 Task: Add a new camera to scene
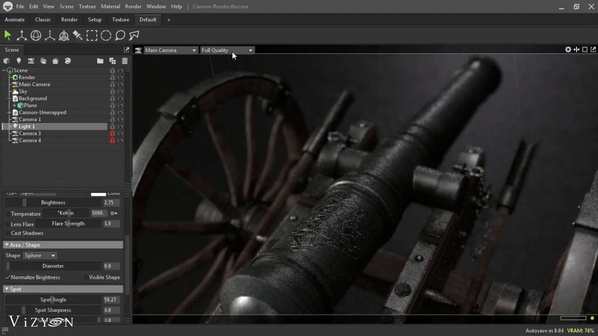coord(31,61)
